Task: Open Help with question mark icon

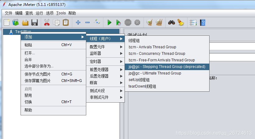Action: (203, 22)
